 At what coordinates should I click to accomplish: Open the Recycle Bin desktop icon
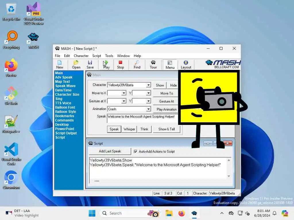point(11,12)
